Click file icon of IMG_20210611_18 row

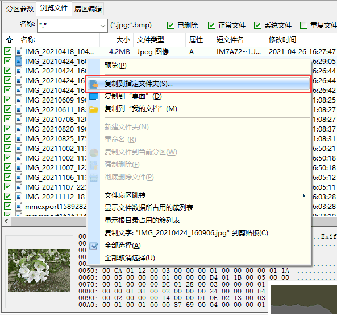pos(19,109)
